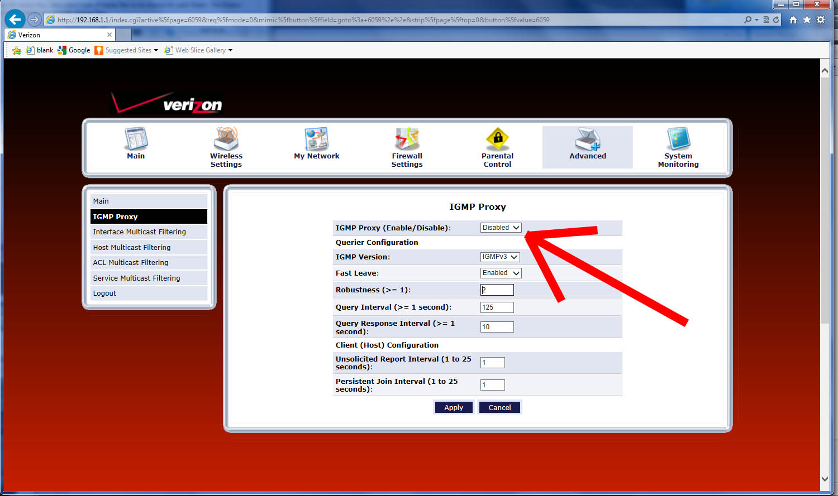Click the Query Interval input field

tap(497, 307)
